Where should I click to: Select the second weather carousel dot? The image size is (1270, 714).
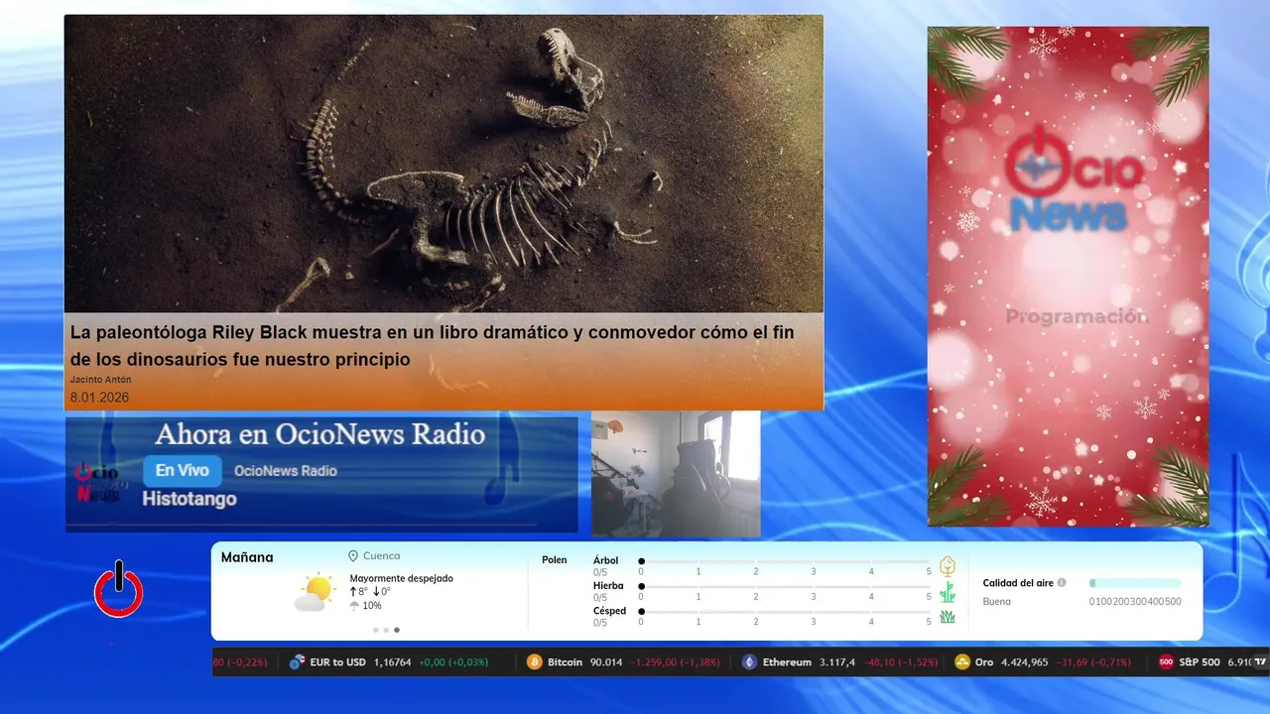pos(386,630)
